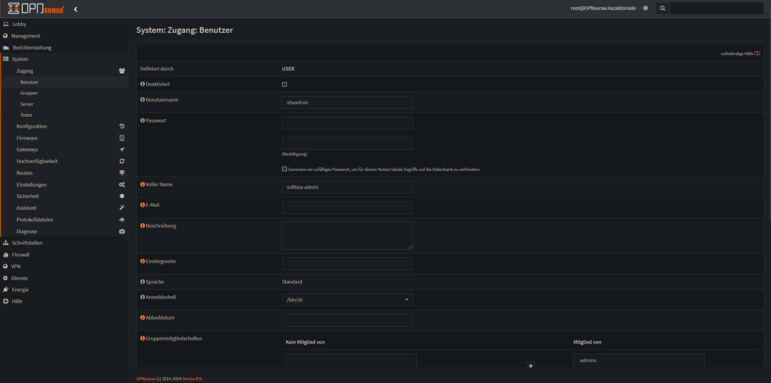Viewport: 771px width, 383px height.
Task: Check the Deaktiviert checkbox
Action: [285, 84]
